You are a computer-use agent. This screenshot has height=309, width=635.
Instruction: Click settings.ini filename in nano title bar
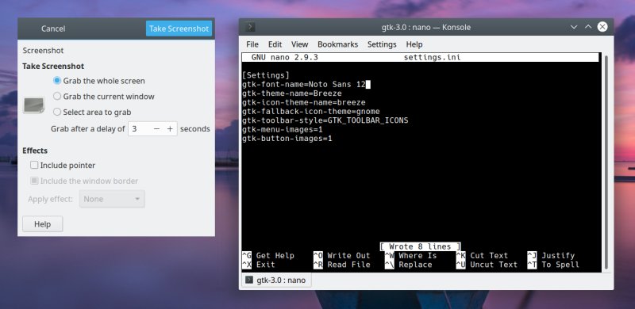[432, 57]
